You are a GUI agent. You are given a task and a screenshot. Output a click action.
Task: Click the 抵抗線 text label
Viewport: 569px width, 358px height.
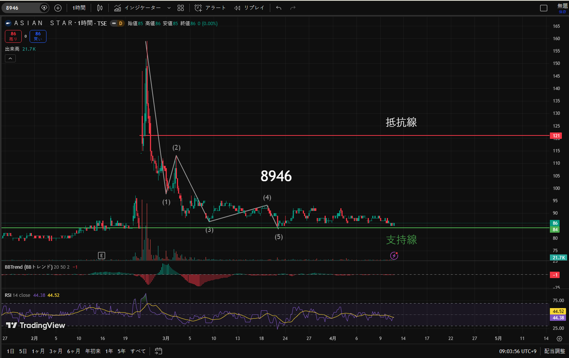pyautogui.click(x=401, y=122)
